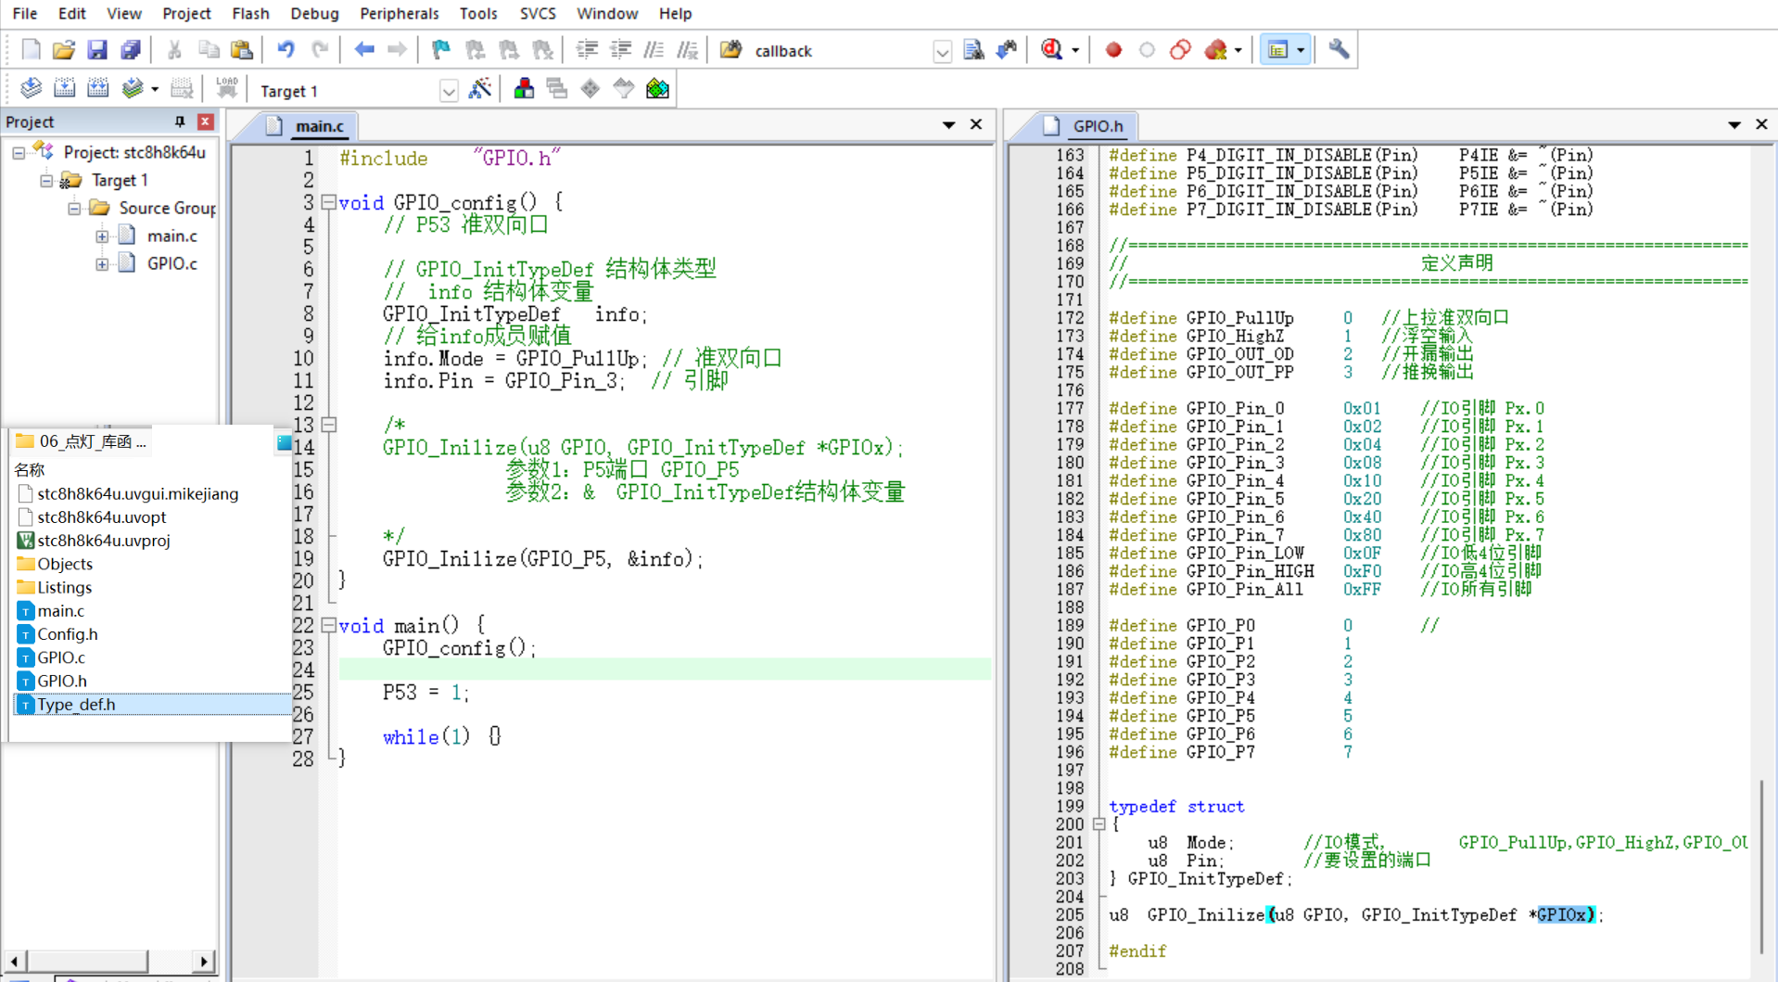This screenshot has height=982, width=1778.
Task: Open the Configuration wrench icon
Action: (x=1338, y=50)
